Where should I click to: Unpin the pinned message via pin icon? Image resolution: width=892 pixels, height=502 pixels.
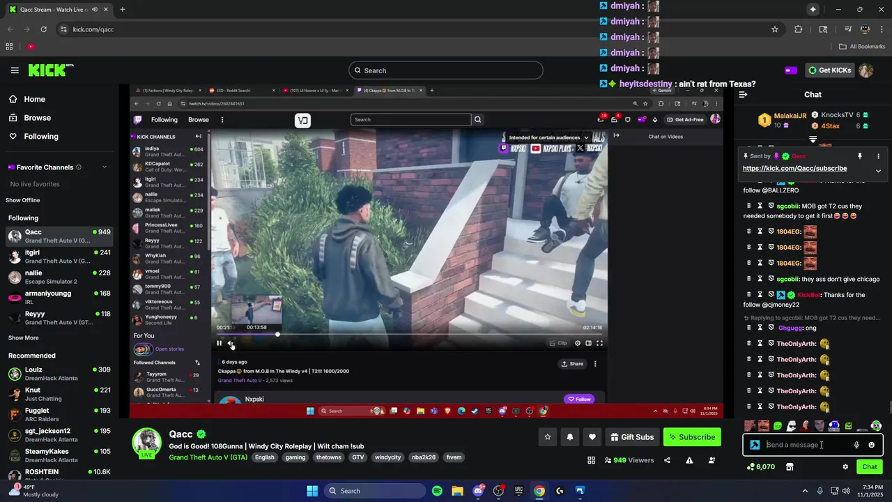pos(860,156)
